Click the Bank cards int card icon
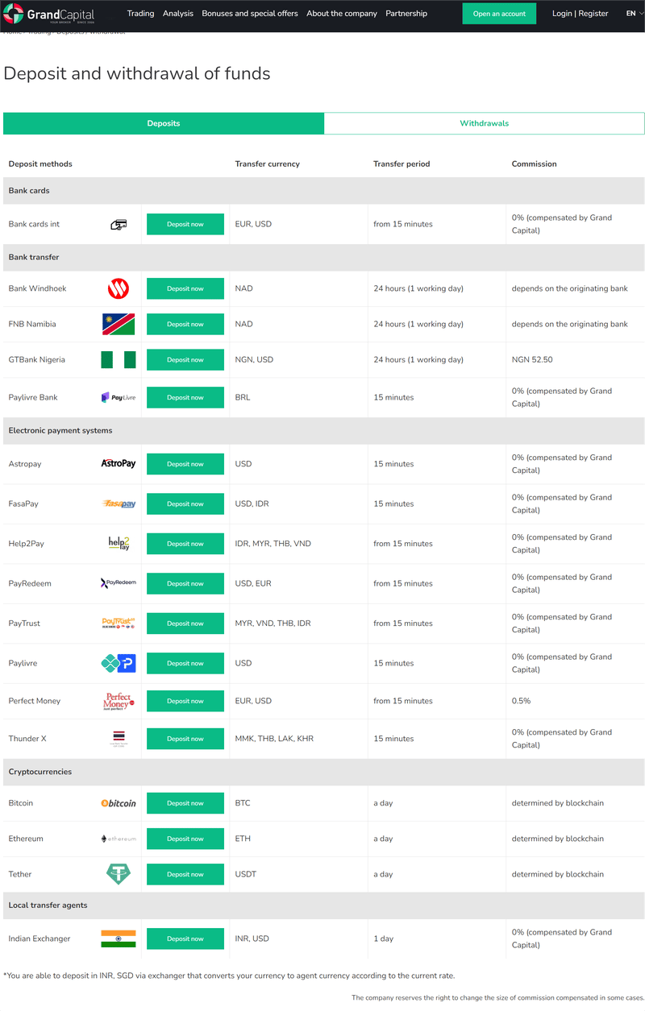This screenshot has height=1011, width=645. (119, 225)
